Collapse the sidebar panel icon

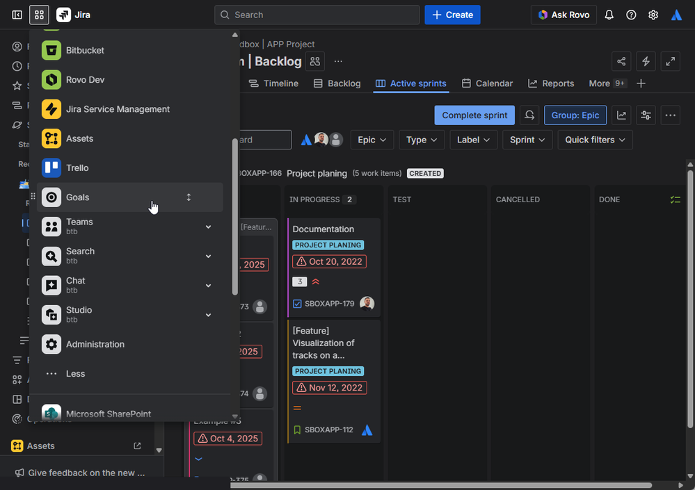point(17,15)
